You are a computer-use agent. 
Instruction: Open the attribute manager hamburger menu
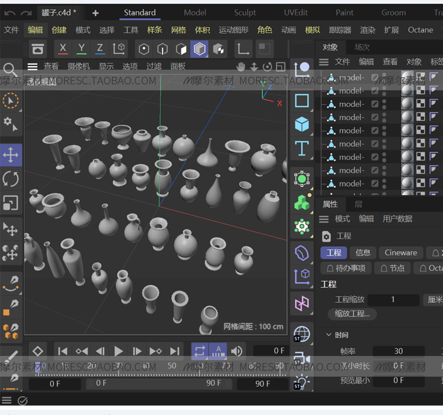point(324,219)
